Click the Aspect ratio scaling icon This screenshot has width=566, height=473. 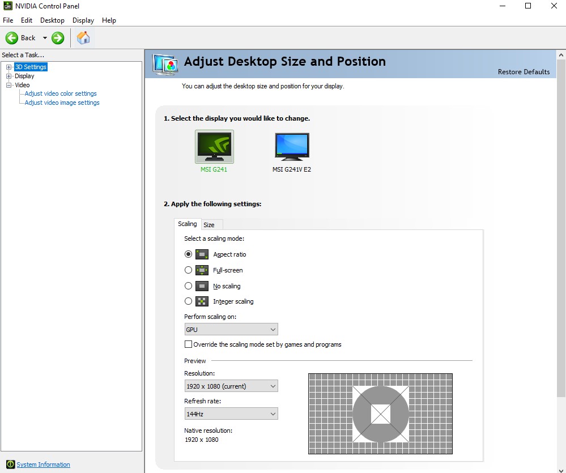[202, 254]
